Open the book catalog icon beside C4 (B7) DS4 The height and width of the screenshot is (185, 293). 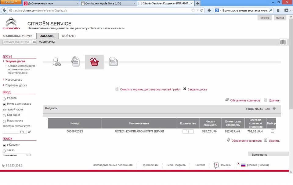point(283,42)
